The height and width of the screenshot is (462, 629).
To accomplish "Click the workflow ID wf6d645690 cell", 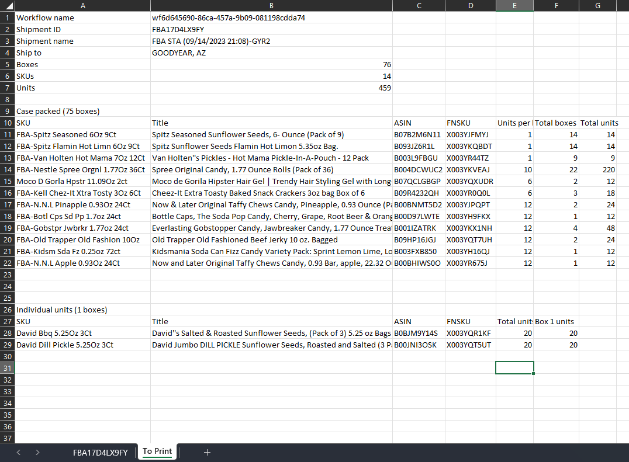I will [x=272, y=18].
